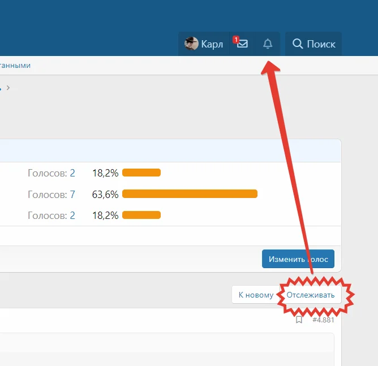Screen dimensions: 378x366
Task: Click Карл's profile avatar
Action: point(191,44)
